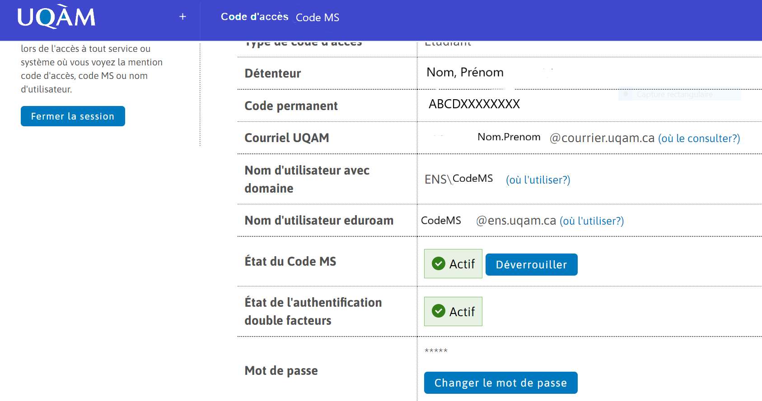Select the ABCDXXXXXXXX code permanent value
The height and width of the screenshot is (401, 762).
click(x=474, y=104)
